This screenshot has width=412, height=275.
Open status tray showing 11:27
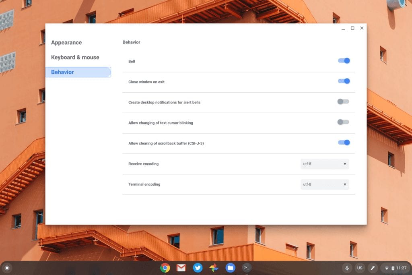coord(395,268)
